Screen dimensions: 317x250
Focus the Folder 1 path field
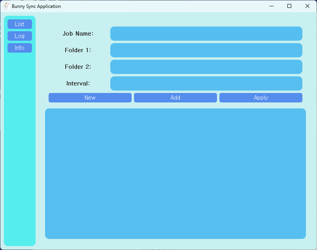[x=206, y=50]
